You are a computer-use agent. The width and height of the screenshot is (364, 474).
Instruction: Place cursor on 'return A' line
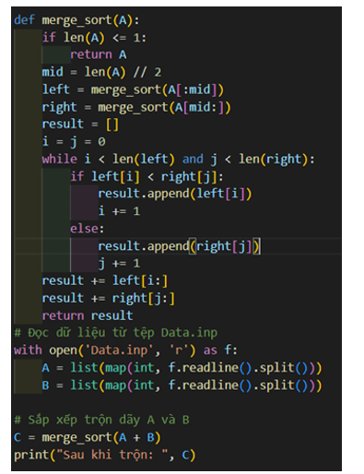click(x=99, y=54)
